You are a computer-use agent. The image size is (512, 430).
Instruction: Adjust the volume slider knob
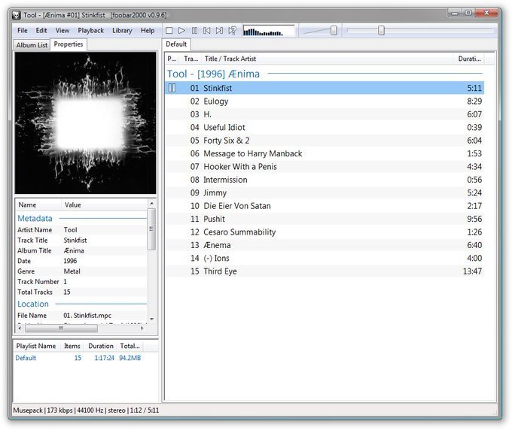[334, 31]
